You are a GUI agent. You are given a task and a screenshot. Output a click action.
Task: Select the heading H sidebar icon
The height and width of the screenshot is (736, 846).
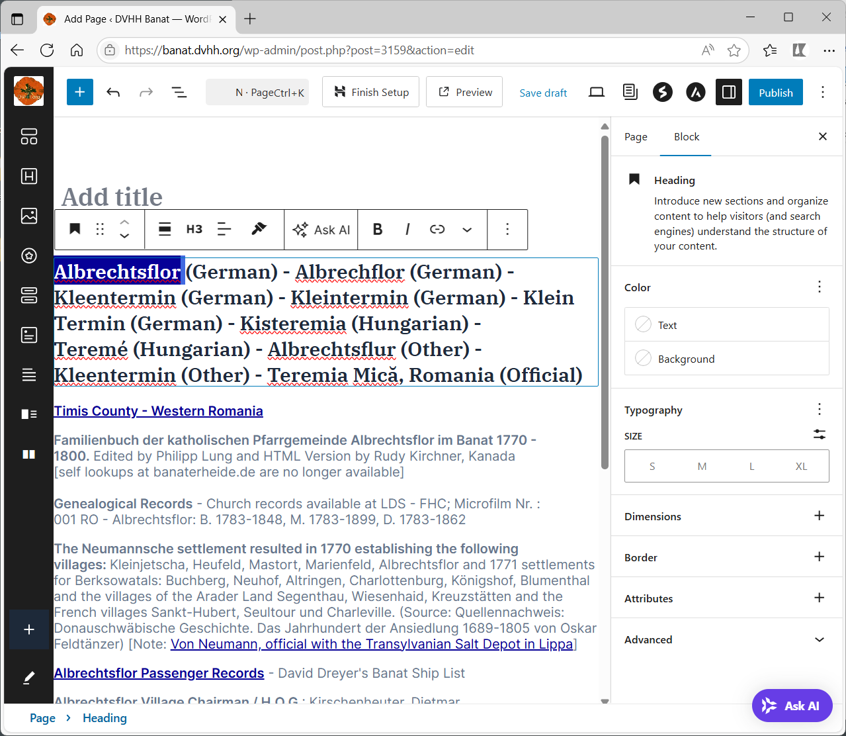(29, 176)
